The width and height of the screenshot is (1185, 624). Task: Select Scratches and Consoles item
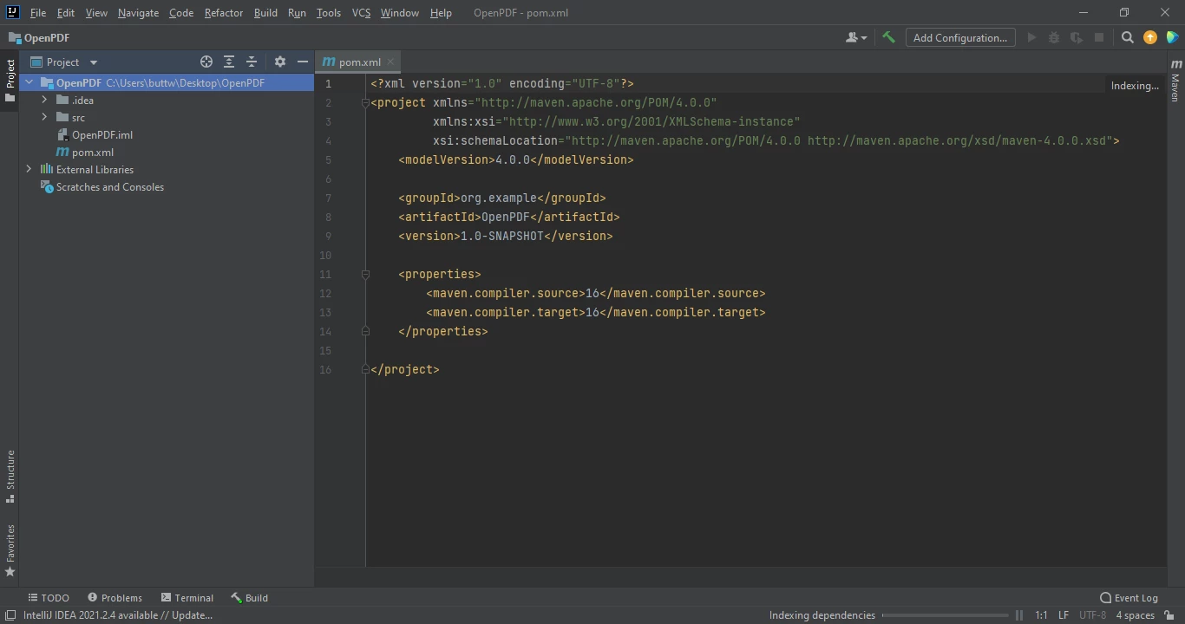(x=102, y=187)
